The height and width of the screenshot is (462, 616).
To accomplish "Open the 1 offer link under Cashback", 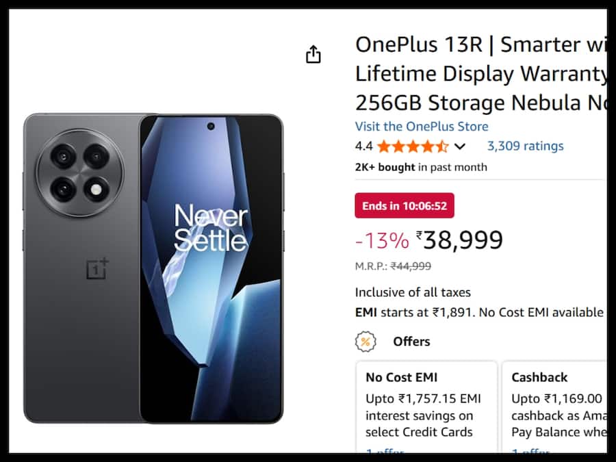I will (530, 452).
